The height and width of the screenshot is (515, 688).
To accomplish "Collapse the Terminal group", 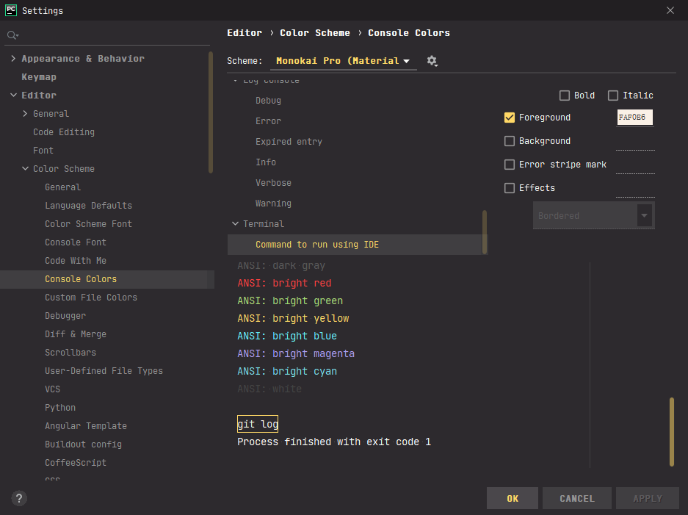I will coord(235,224).
